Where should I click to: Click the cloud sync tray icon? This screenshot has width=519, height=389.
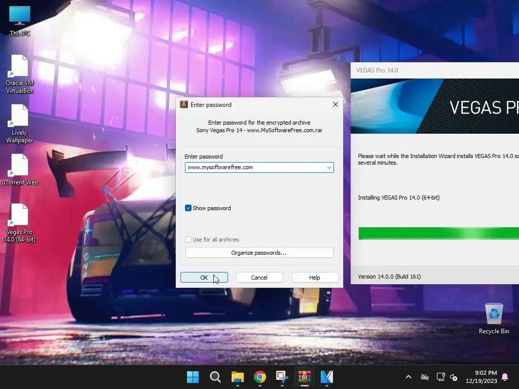point(425,377)
